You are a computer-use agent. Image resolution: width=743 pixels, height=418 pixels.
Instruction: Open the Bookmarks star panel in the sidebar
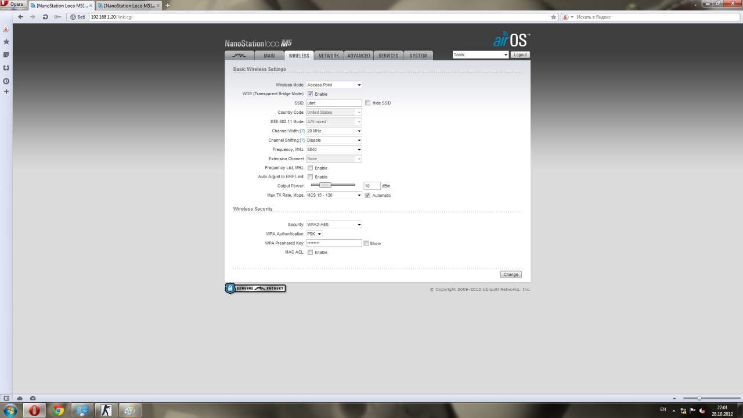(6, 42)
